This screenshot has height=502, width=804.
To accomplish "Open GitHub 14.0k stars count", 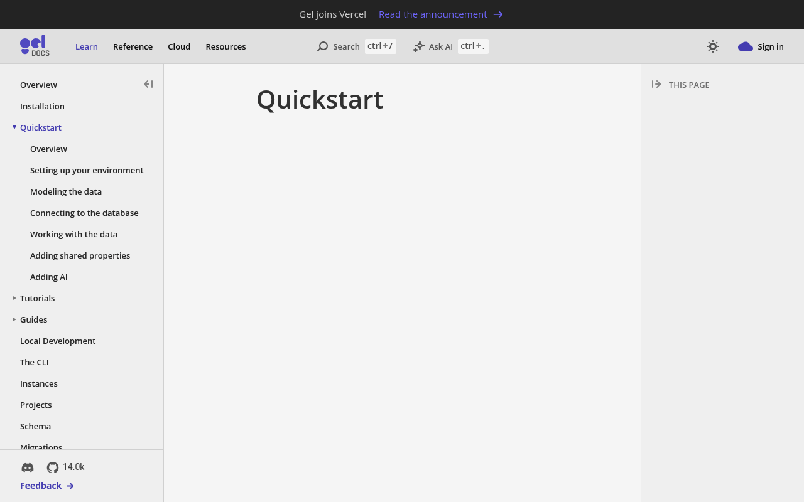I will point(73,467).
